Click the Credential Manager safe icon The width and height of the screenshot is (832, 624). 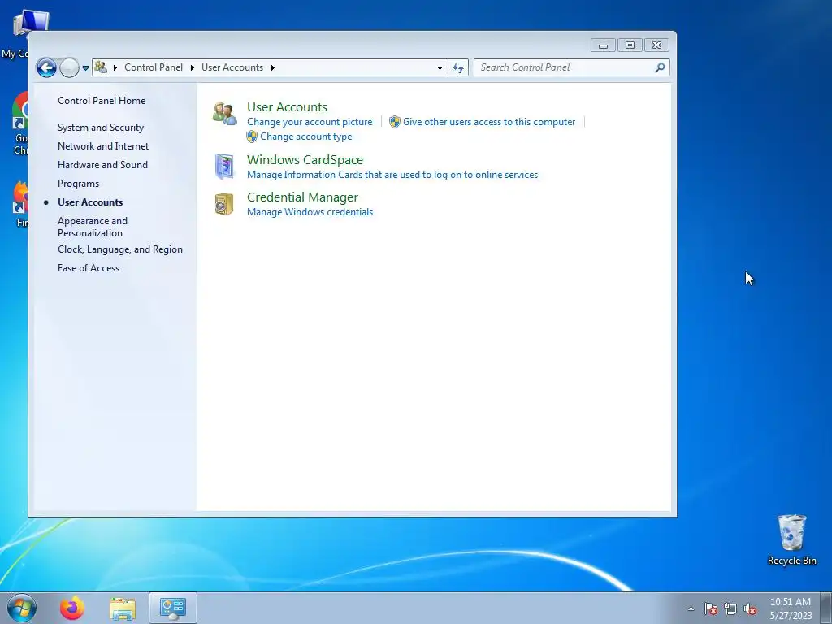[224, 204]
